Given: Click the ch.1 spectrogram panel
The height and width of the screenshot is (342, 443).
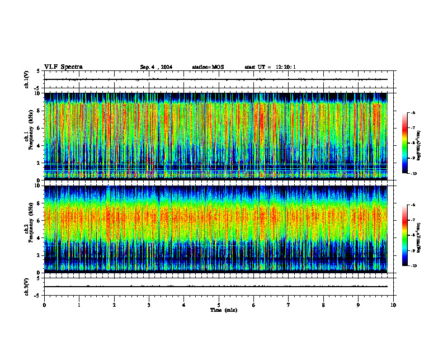Looking at the screenshot, I should pyautogui.click(x=216, y=136).
